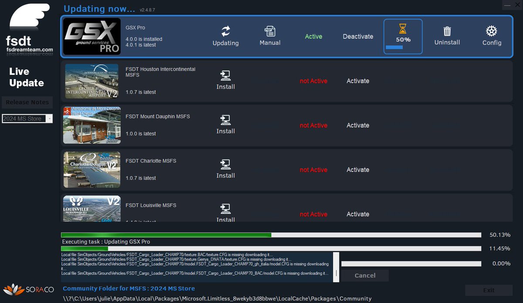Click Mount Dauphin's not Active status
This screenshot has width=523, height=303.
(313, 125)
